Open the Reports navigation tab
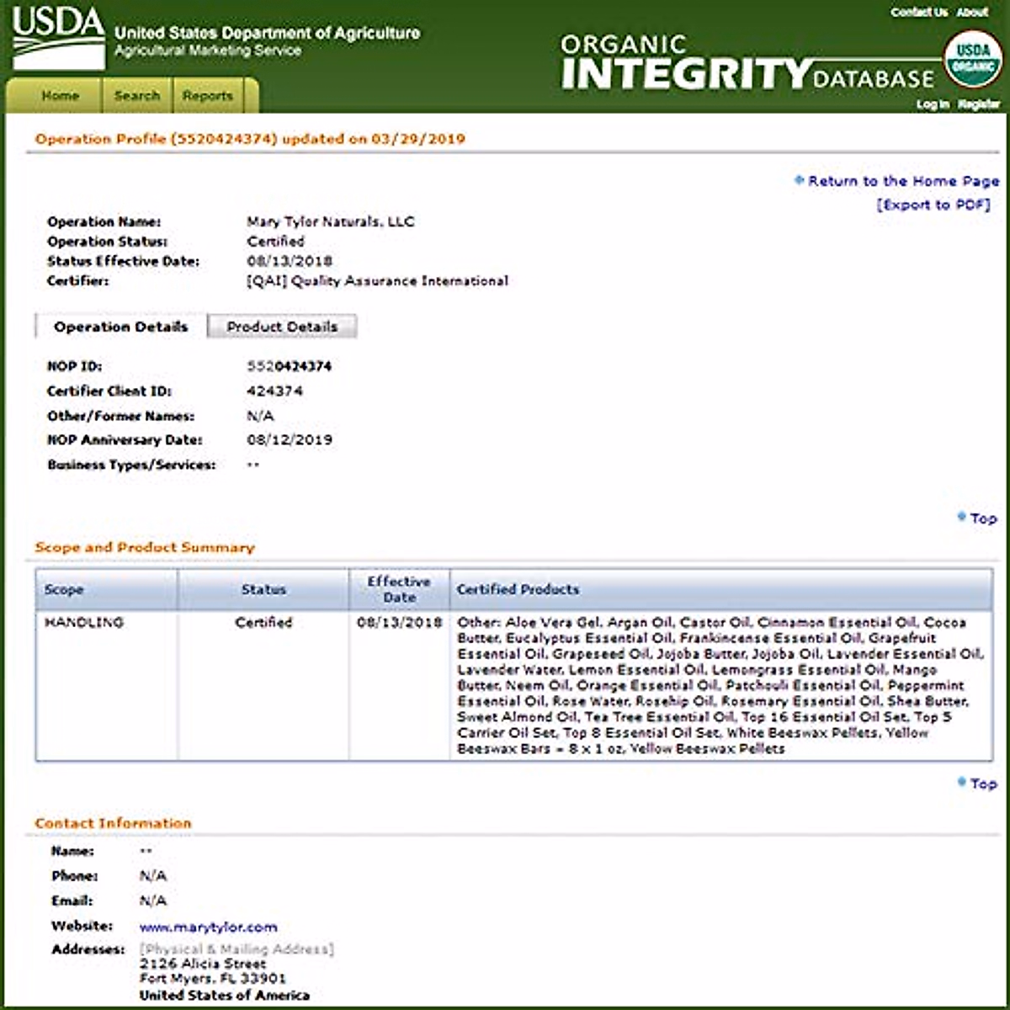The width and height of the screenshot is (1010, 1010). click(207, 96)
